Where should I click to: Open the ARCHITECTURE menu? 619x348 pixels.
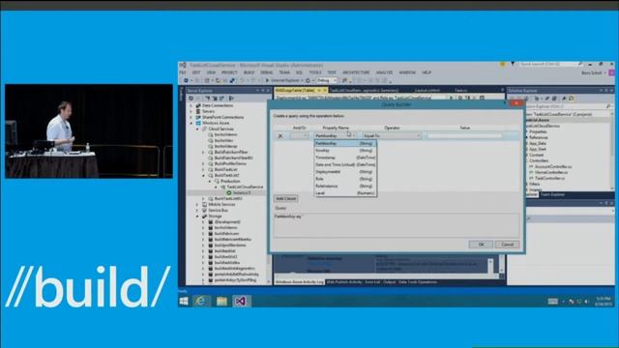tap(356, 72)
